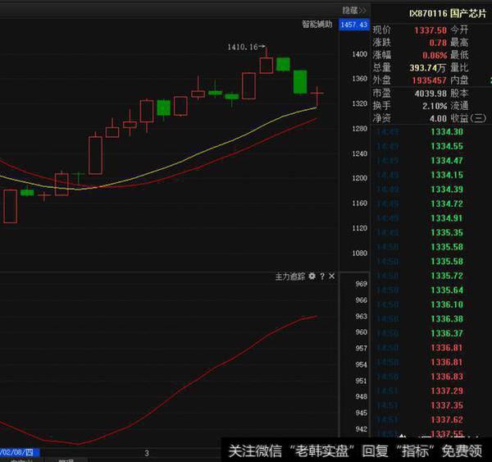
Task: Select the date label on the time axis
Action: (x=18, y=452)
